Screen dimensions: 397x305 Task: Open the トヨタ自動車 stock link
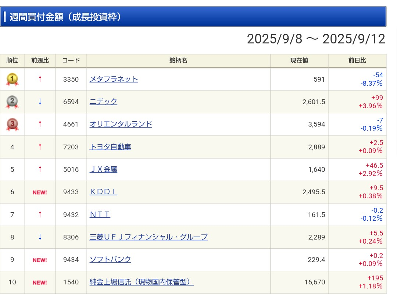(x=110, y=147)
